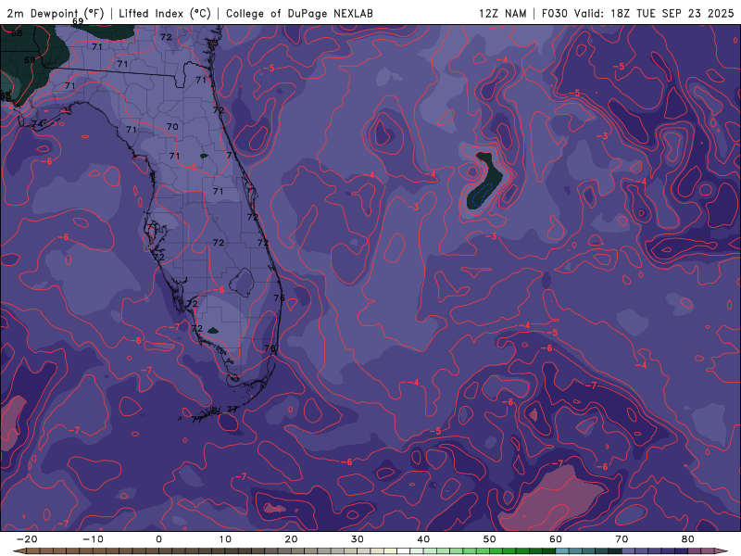Image resolution: width=741 pixels, height=556 pixels.
Task: Click the colorbar label "40"
Action: pos(423,539)
